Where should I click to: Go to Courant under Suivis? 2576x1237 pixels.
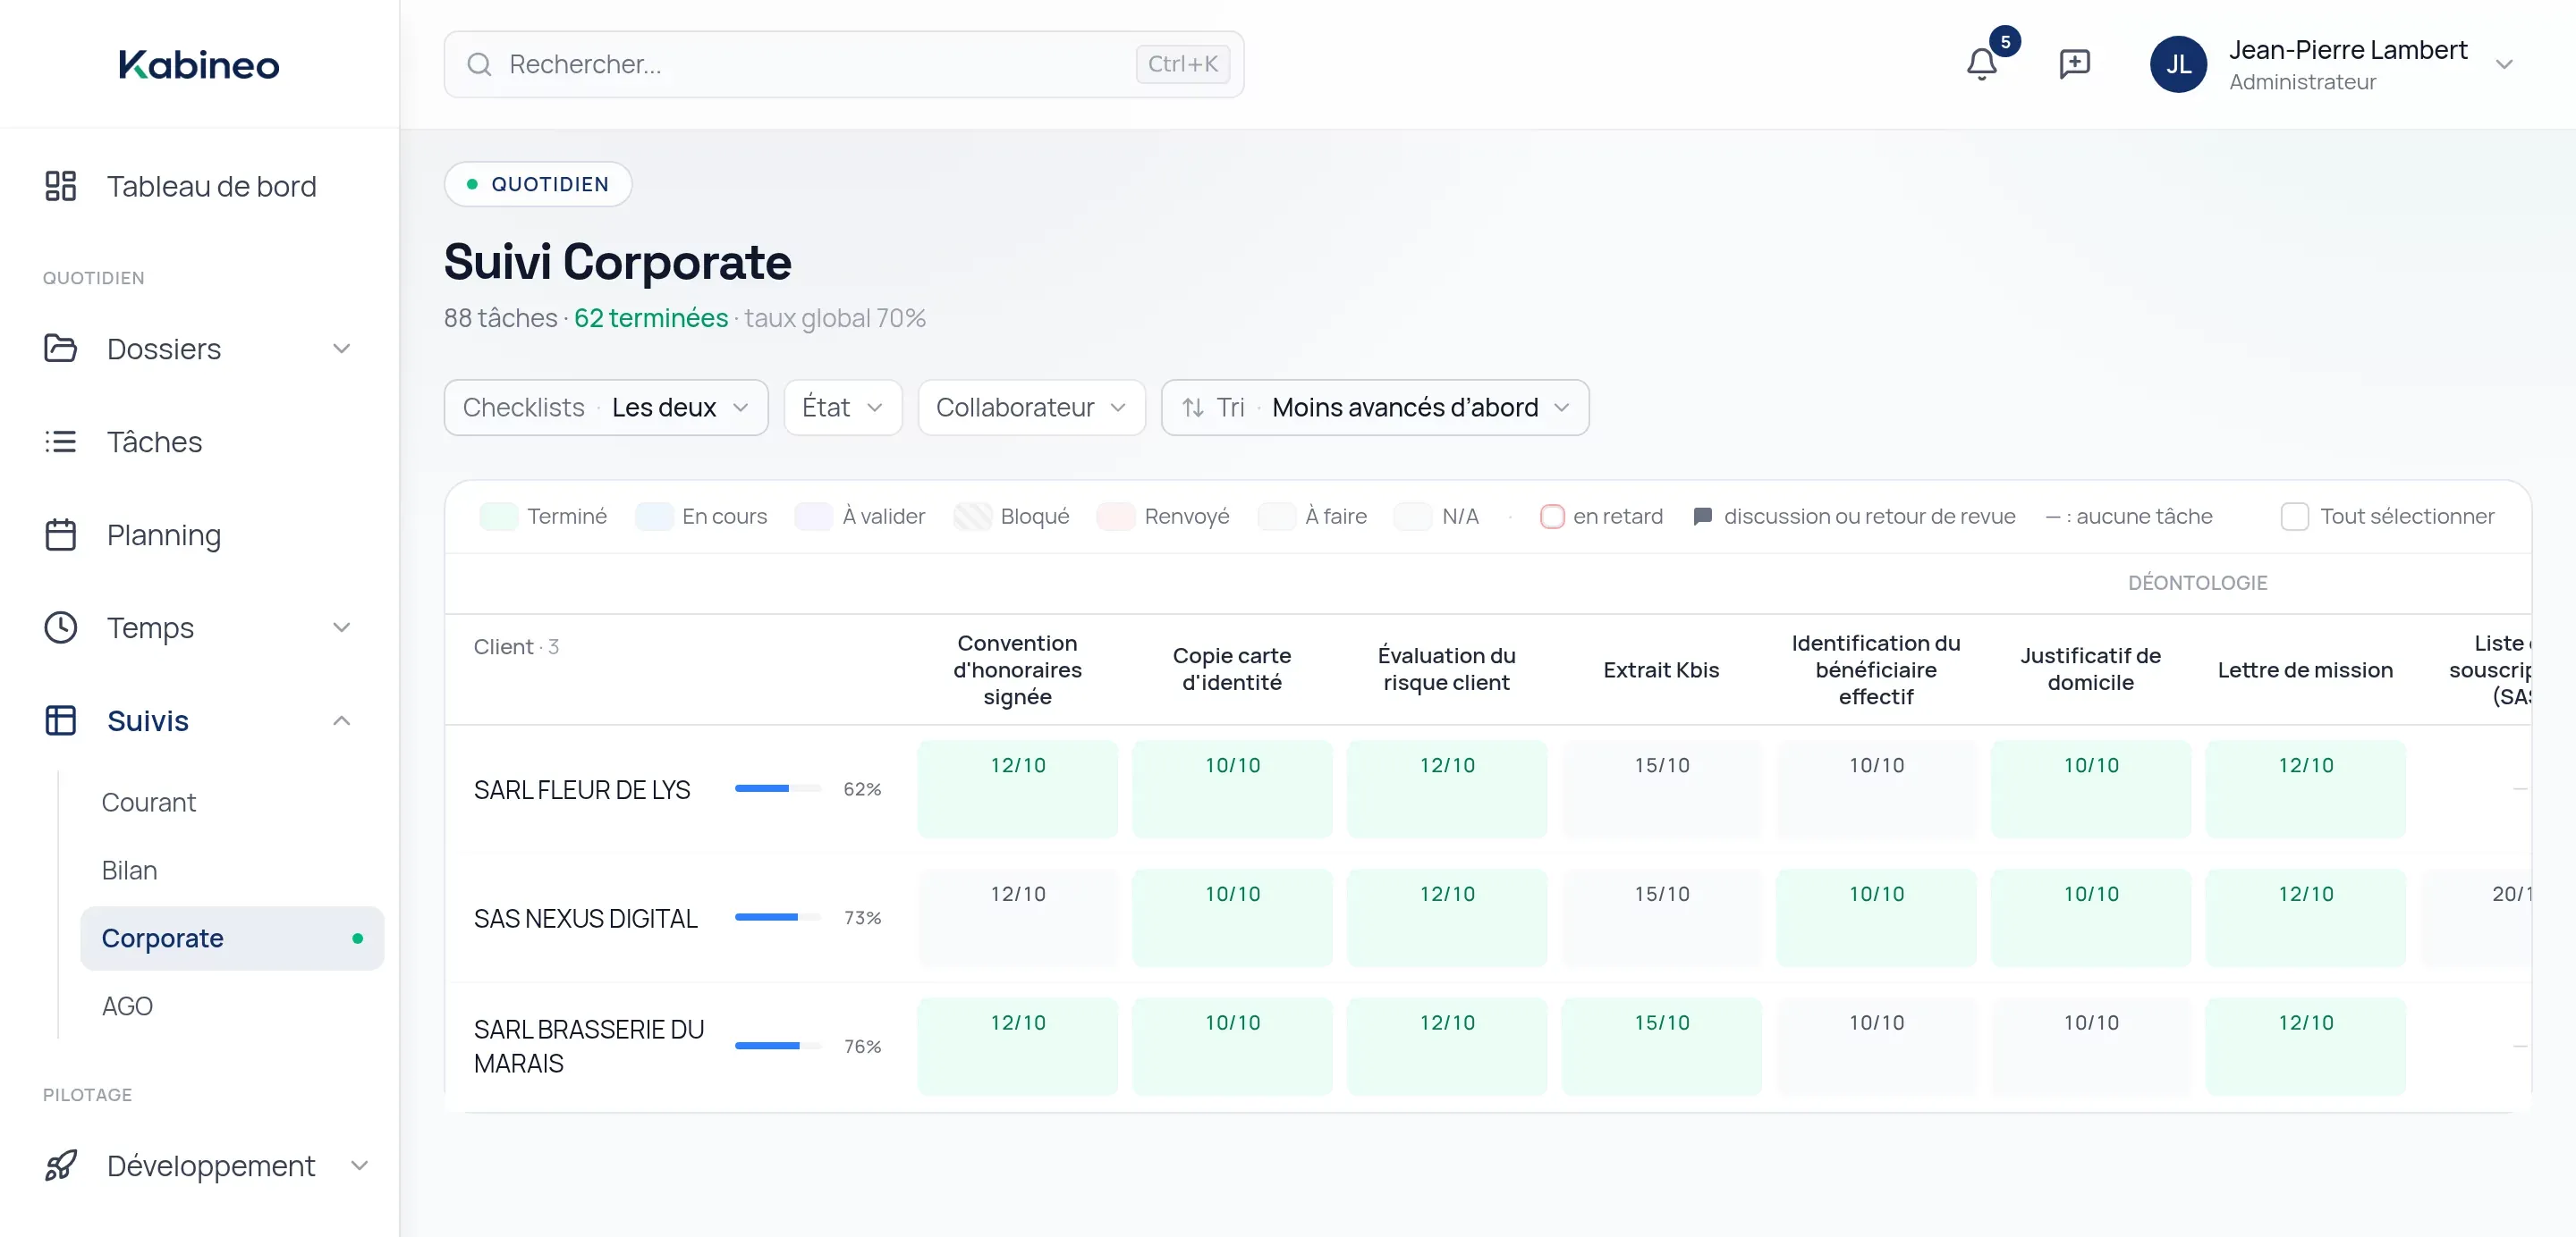pos(148,803)
